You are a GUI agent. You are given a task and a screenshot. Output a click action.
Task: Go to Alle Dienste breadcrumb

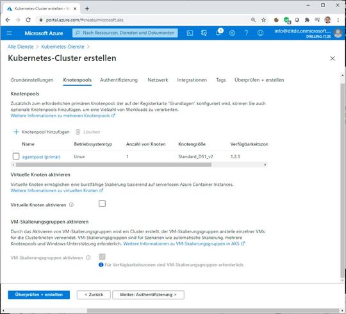21,47
